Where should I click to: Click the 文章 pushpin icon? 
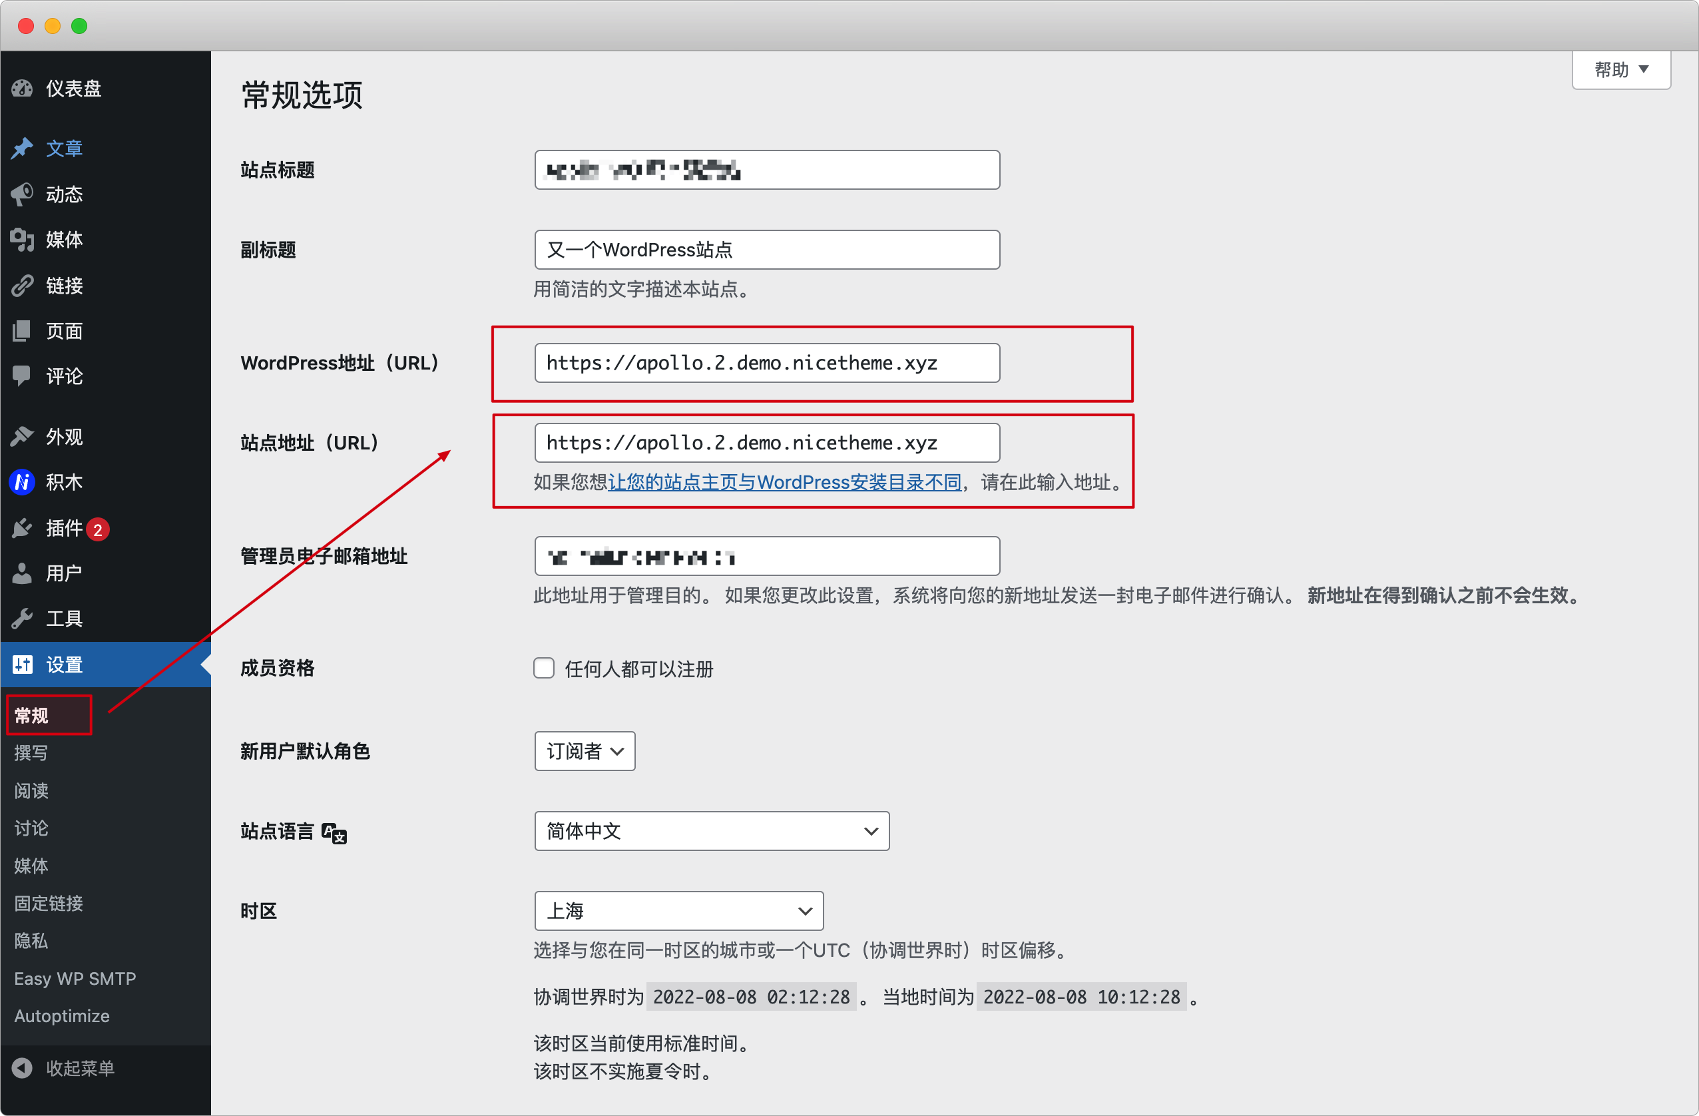22,148
